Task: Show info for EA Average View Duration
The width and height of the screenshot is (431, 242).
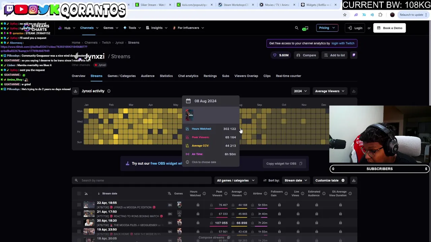Action: click(x=350, y=194)
